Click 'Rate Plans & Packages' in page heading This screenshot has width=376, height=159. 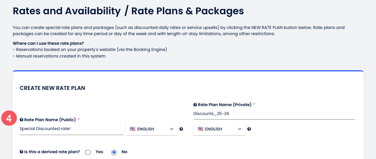pyautogui.click(x=187, y=10)
